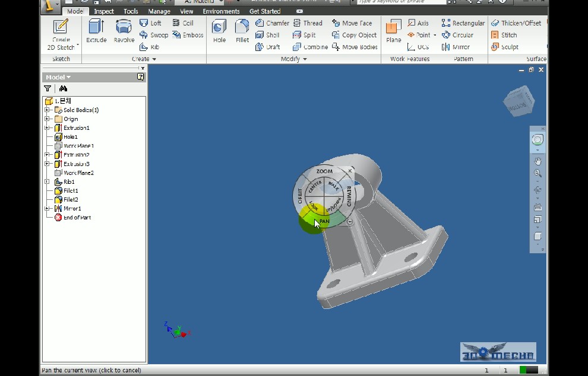Screen dimensions: 588x376
Task: Start the Fillet feature
Action: tap(242, 31)
